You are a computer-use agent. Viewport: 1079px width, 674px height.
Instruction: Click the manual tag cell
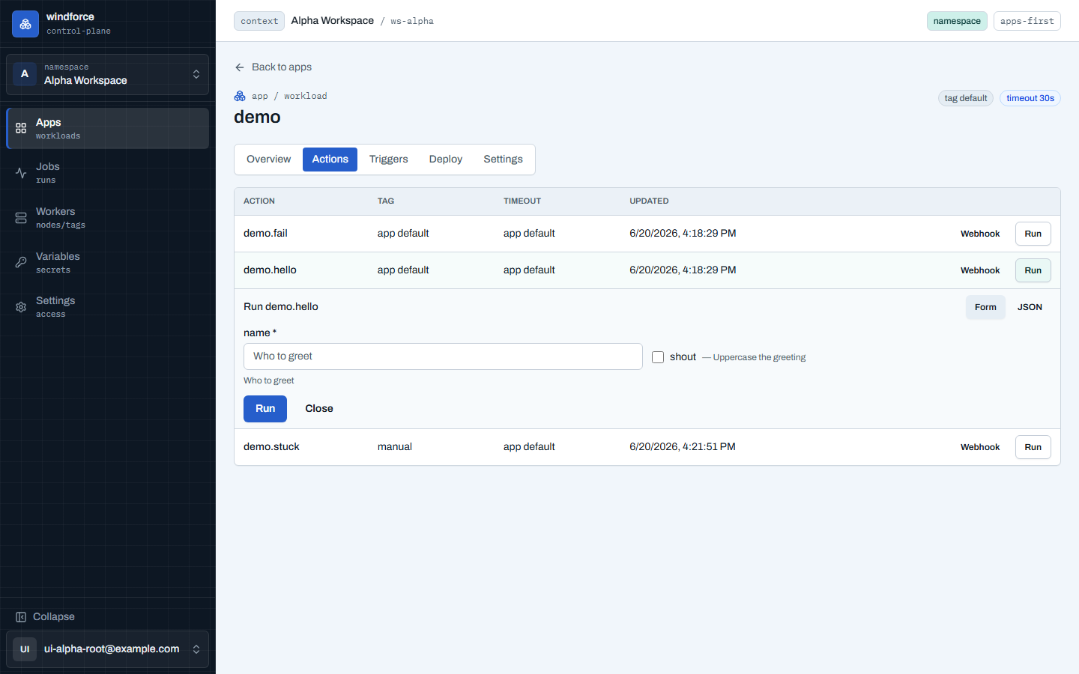(395, 447)
